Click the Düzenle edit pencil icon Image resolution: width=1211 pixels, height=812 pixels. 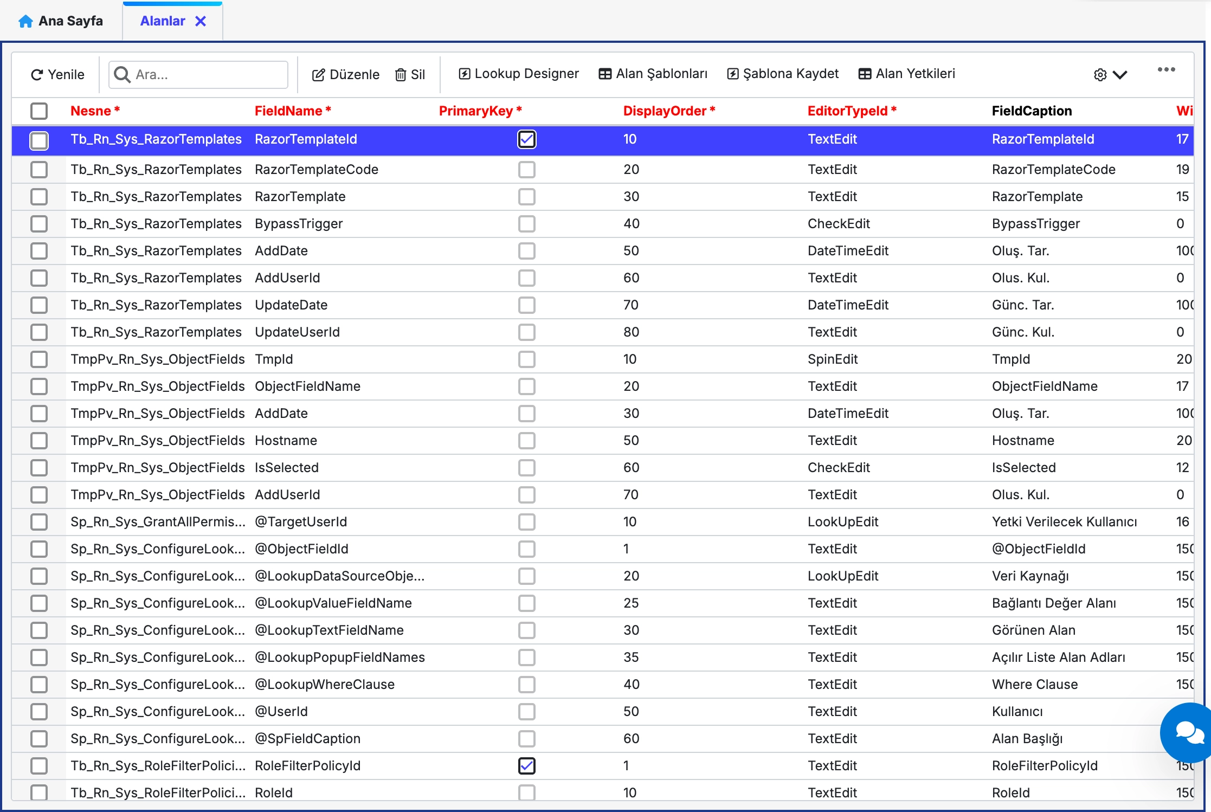pyautogui.click(x=318, y=75)
